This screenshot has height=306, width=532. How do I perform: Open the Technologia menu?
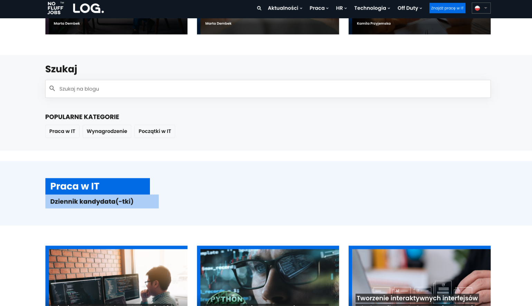(372, 8)
